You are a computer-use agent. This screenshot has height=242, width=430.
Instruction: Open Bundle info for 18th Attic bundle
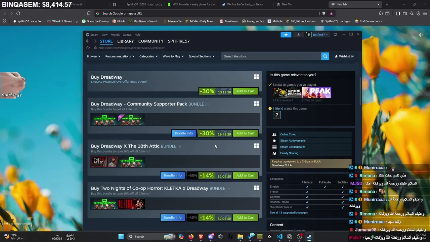click(x=173, y=175)
